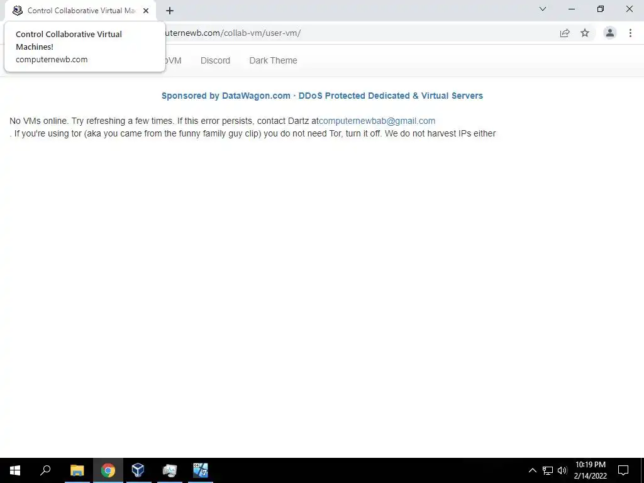Show hidden system tray icons
Screen dimensions: 644x483
[x=532, y=470]
